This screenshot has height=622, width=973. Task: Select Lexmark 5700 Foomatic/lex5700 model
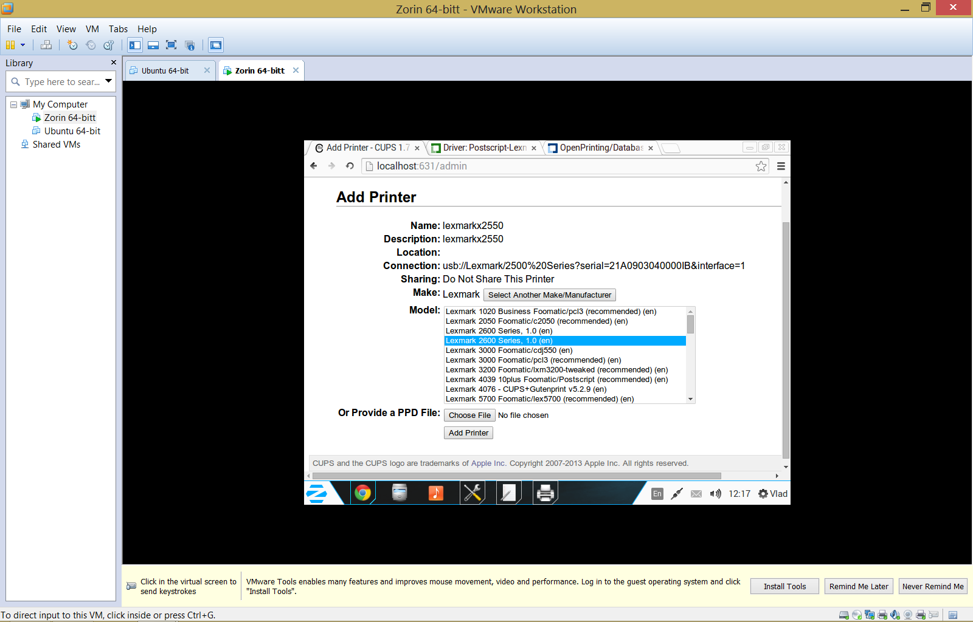[x=565, y=399]
